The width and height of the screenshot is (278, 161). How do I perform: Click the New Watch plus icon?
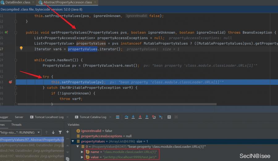pyautogui.click(x=68, y=132)
